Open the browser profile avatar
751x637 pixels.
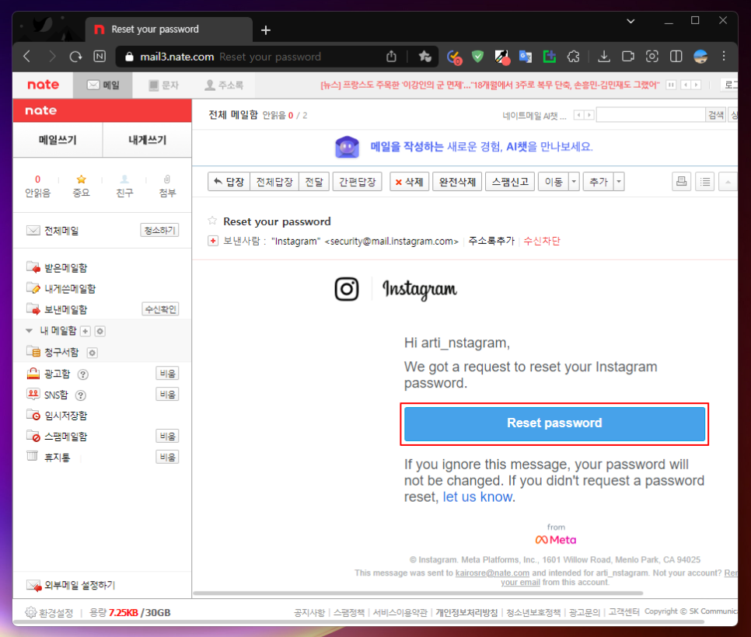pyautogui.click(x=700, y=57)
